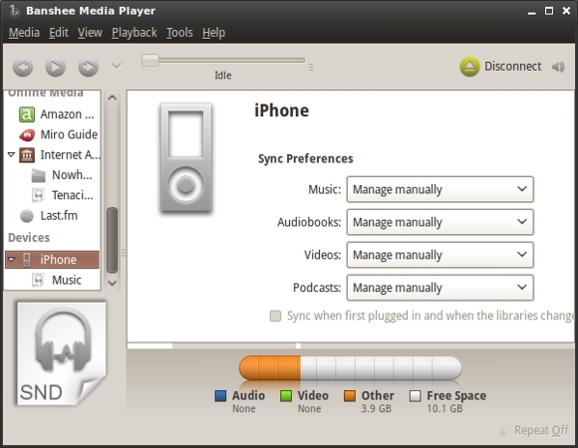Screen dimensions: 578x448
Task: Open the next-track options dropdown arrow
Action: tap(117, 66)
